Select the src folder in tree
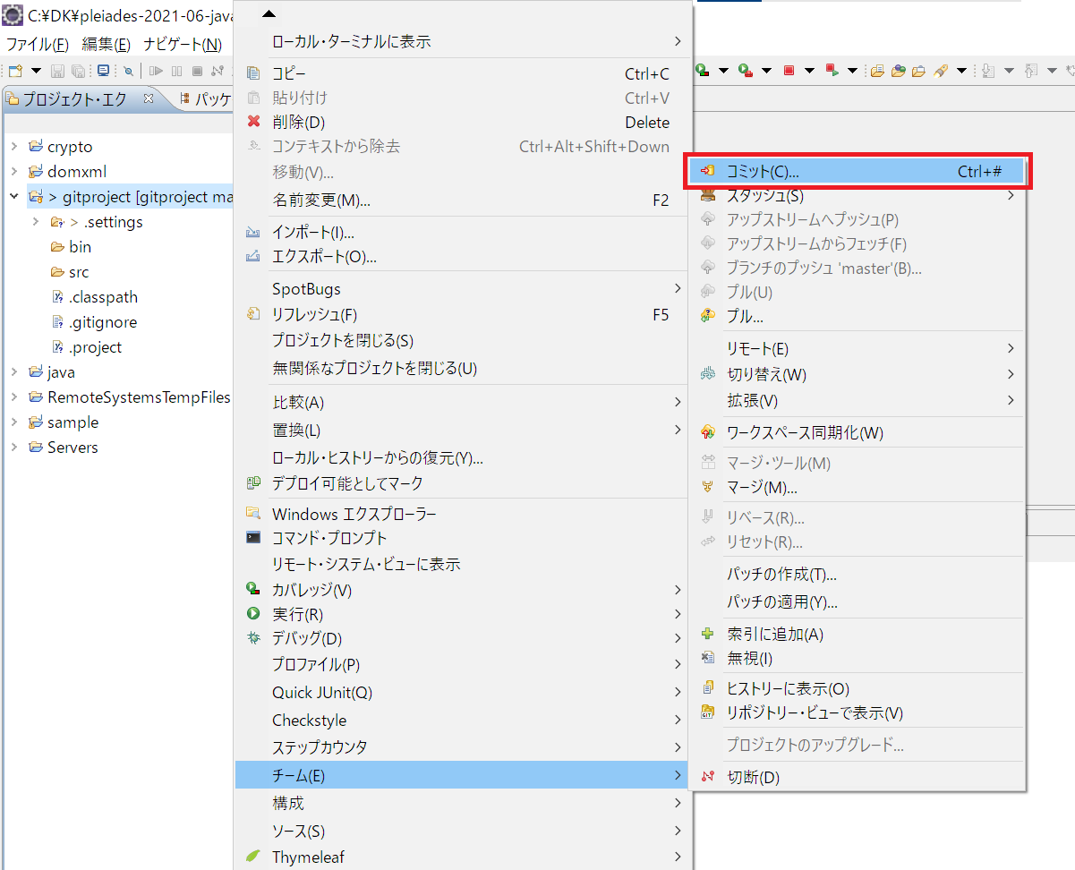The image size is (1075, 870). coord(79,272)
